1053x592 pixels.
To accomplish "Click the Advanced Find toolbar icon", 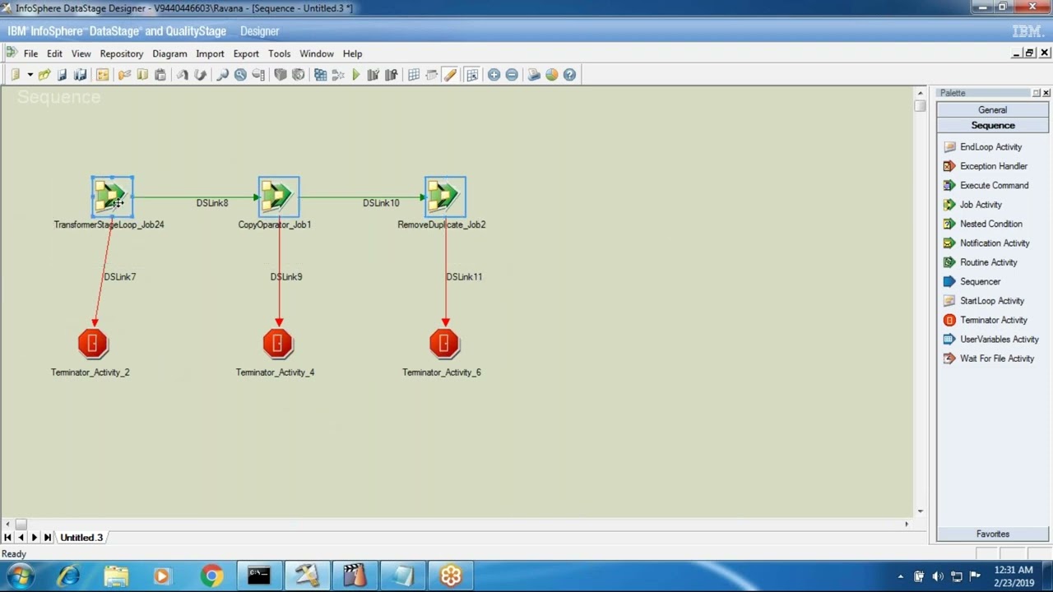I will [240, 75].
